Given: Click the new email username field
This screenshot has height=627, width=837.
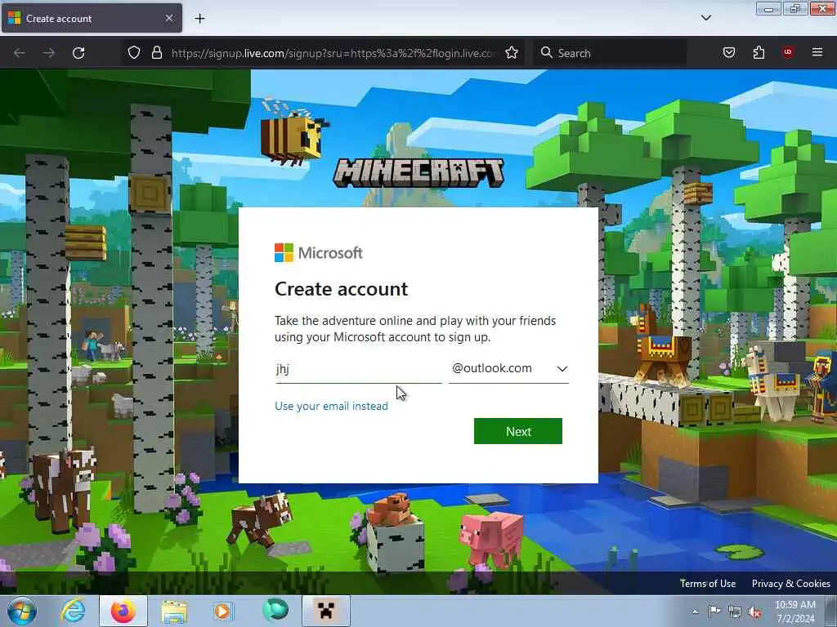Looking at the screenshot, I should click(x=358, y=369).
